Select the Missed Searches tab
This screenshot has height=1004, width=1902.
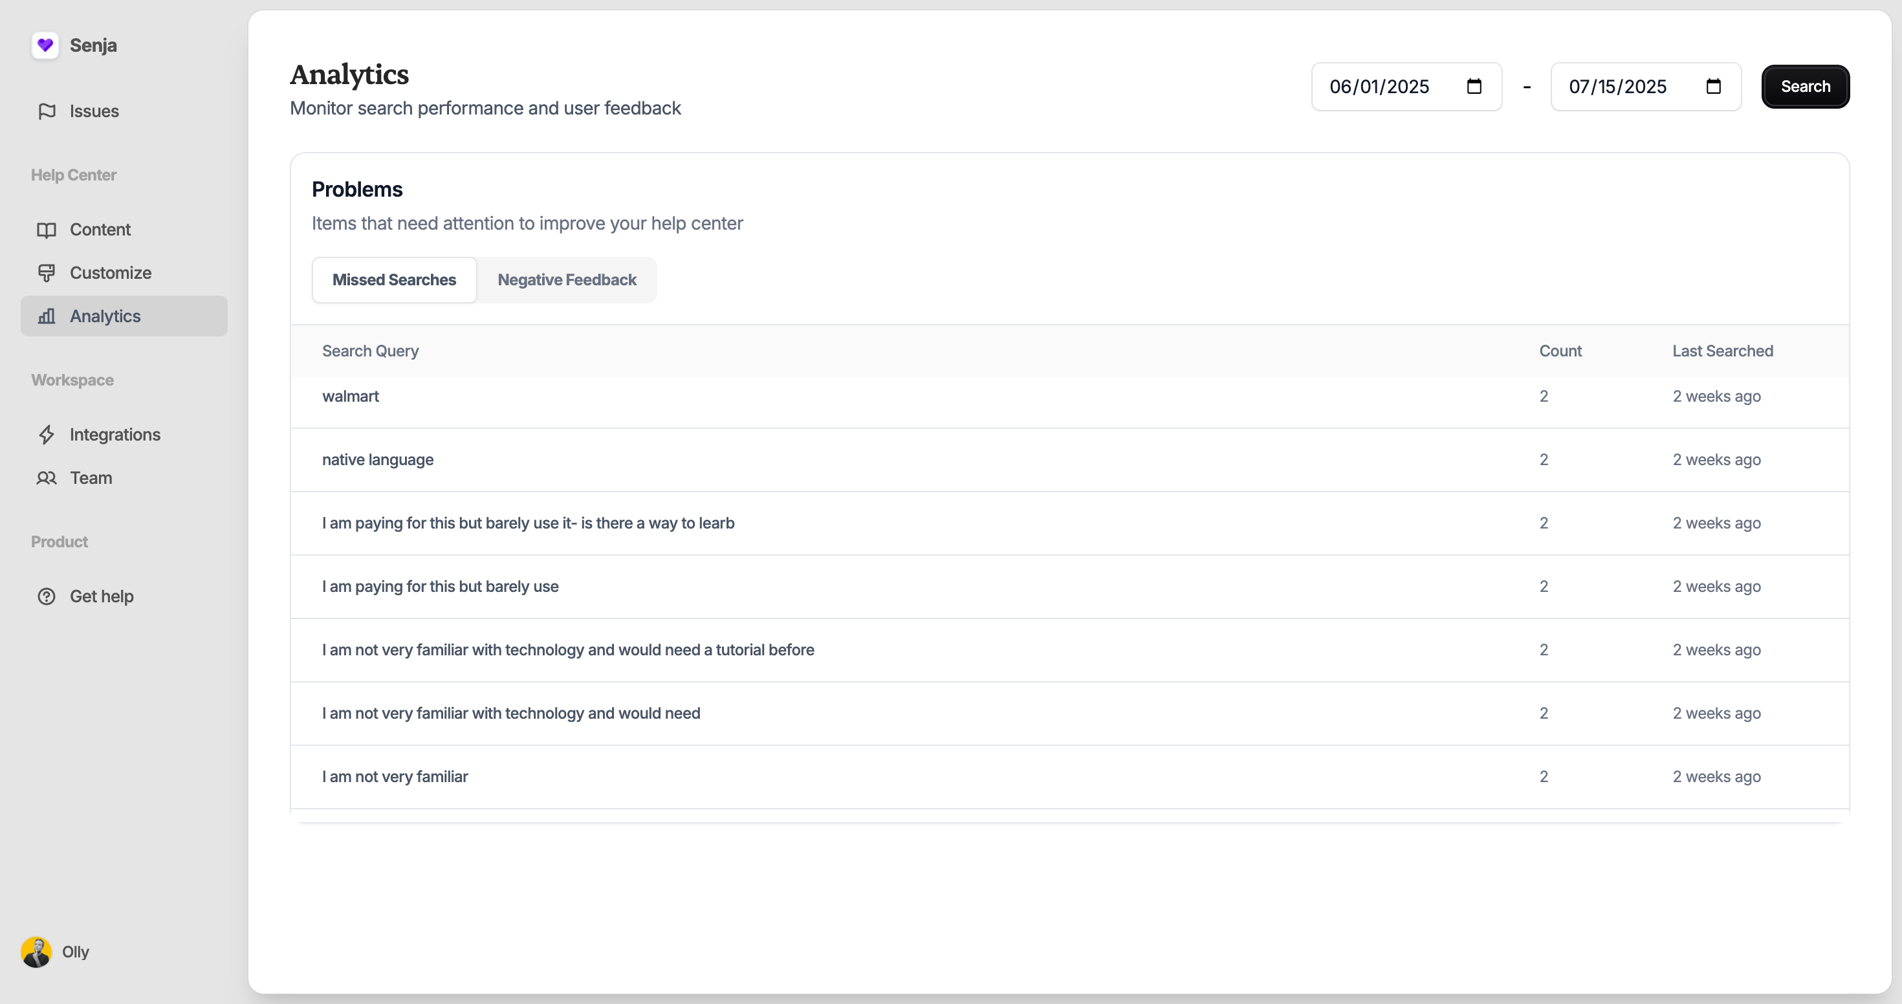(x=394, y=280)
